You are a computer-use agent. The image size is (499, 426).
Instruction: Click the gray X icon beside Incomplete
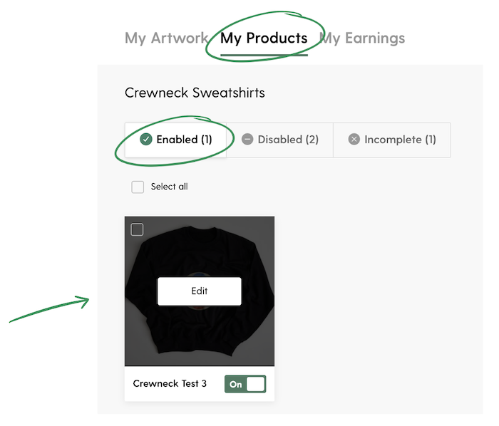(354, 139)
